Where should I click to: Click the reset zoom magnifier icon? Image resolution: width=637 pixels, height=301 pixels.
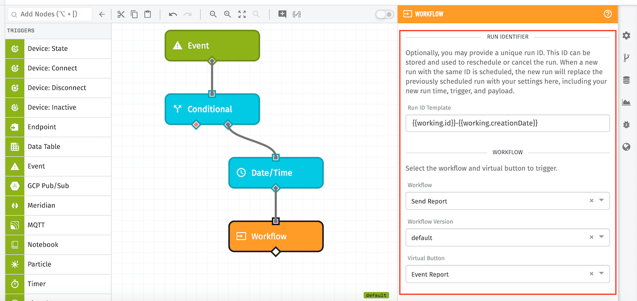(x=256, y=14)
